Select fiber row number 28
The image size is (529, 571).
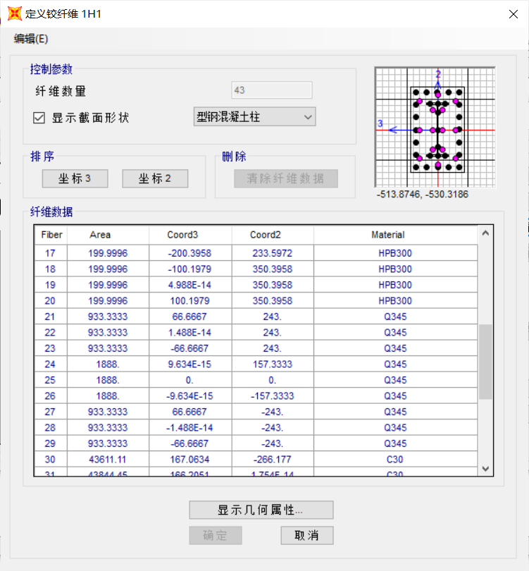(x=51, y=427)
